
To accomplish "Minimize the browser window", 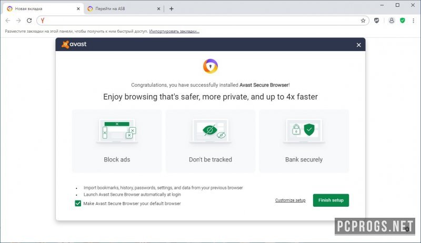I will [382, 5].
